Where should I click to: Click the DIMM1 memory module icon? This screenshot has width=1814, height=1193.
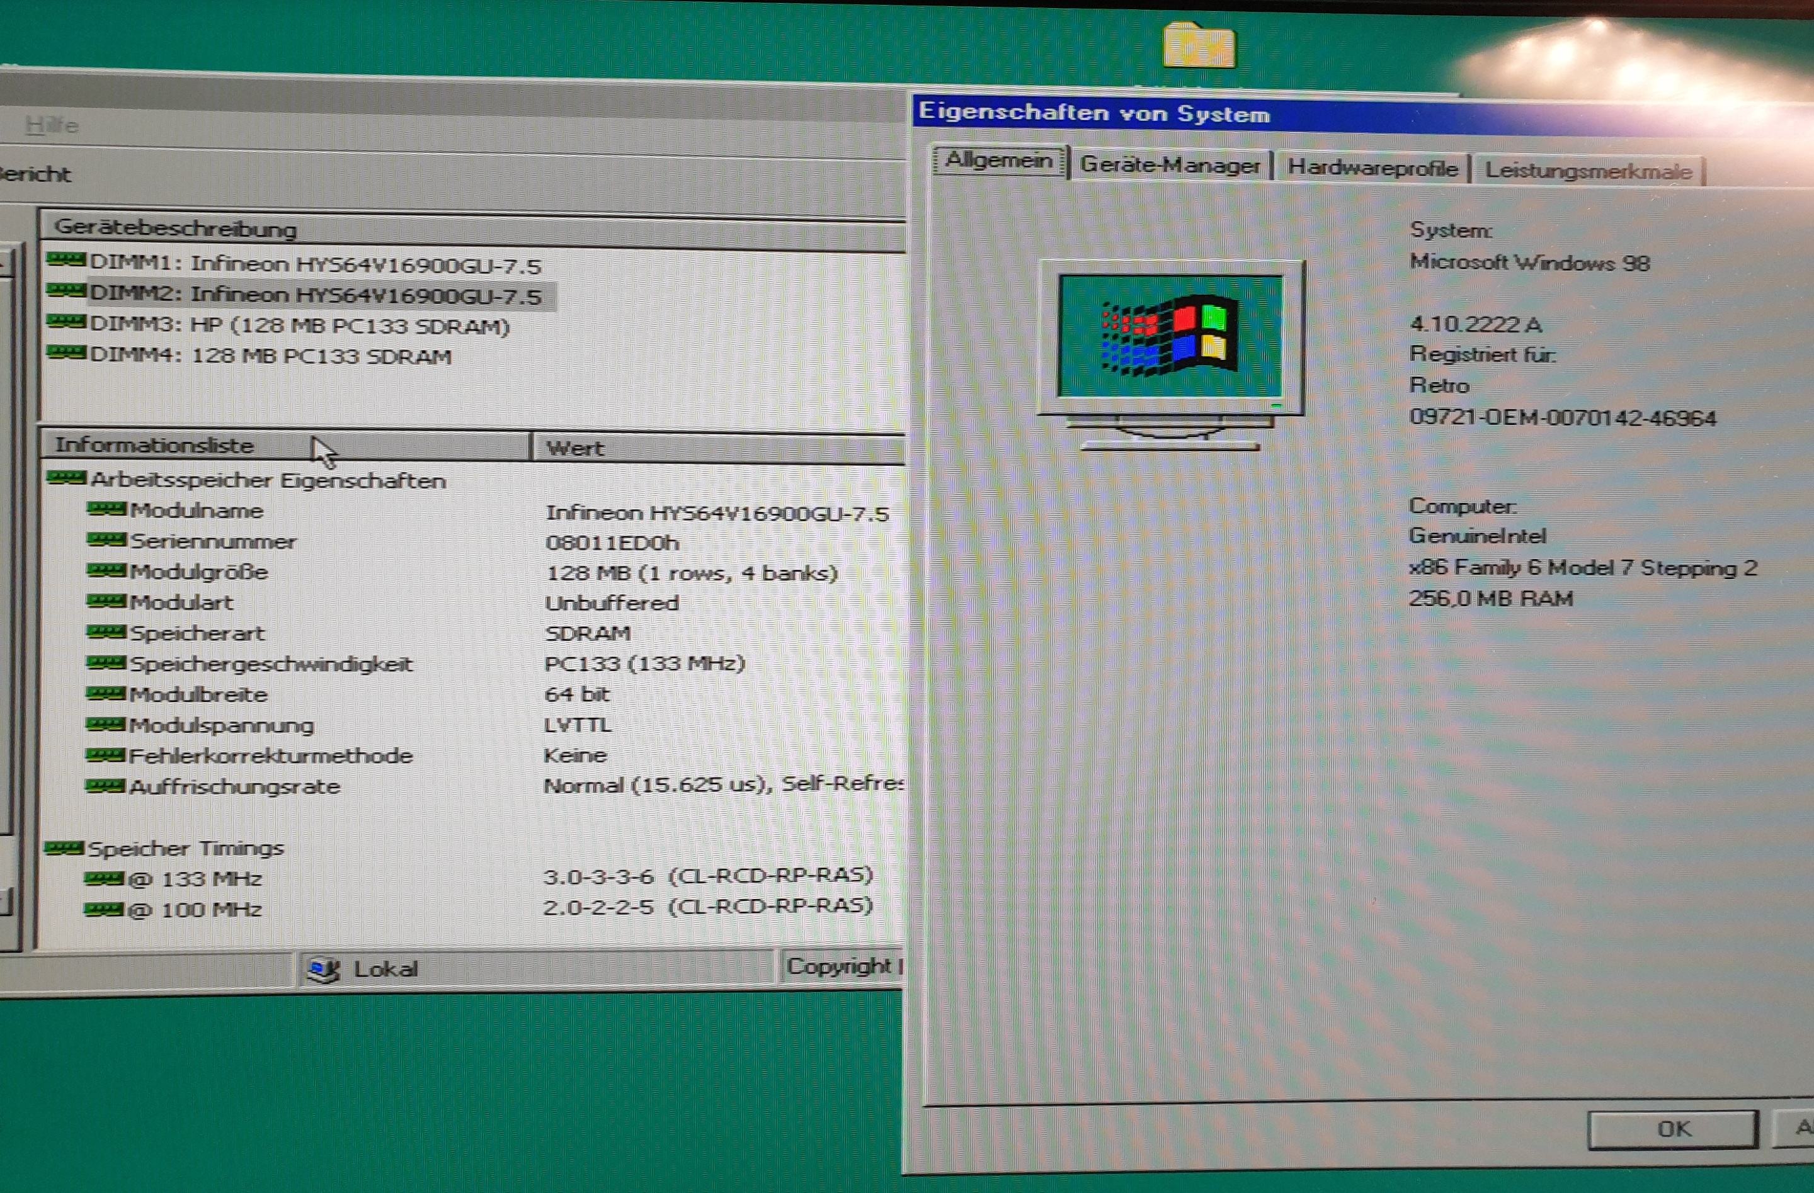(65, 261)
